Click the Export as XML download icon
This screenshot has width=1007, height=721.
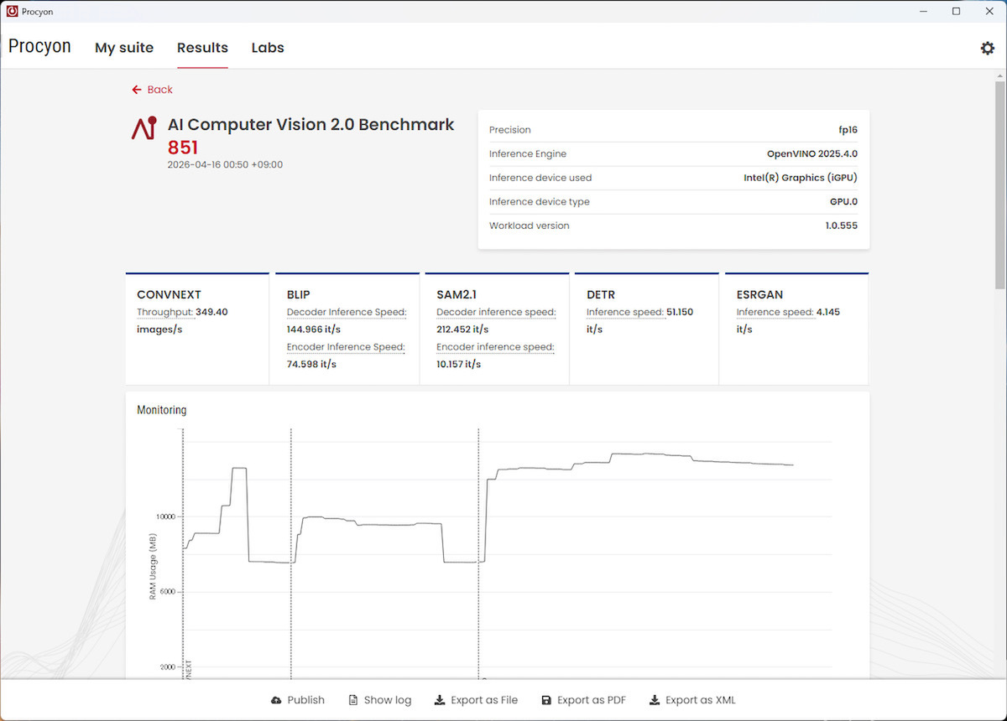(x=655, y=700)
